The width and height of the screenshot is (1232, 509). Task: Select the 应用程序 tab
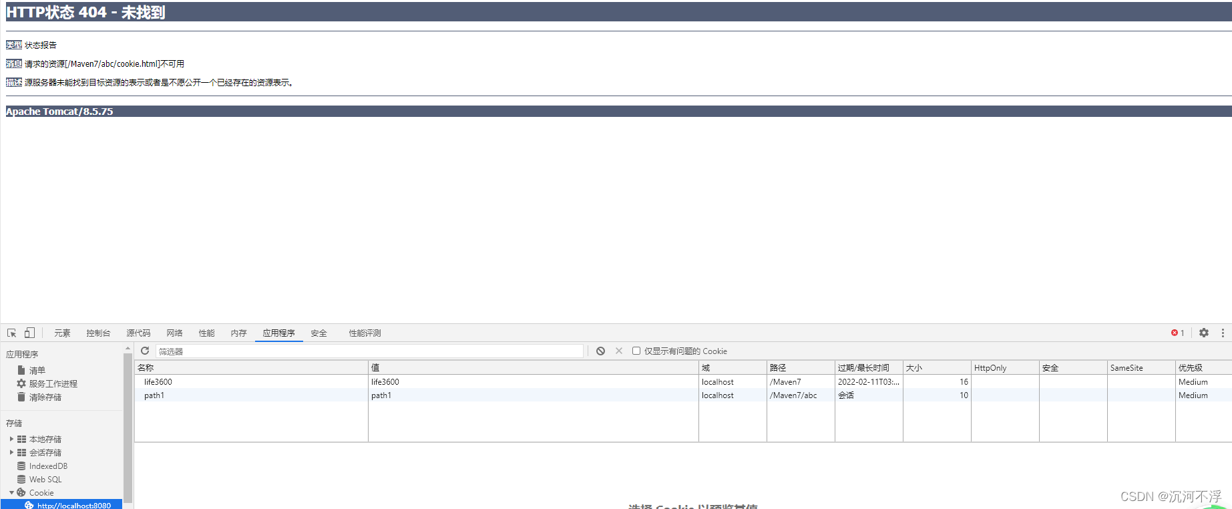[278, 333]
